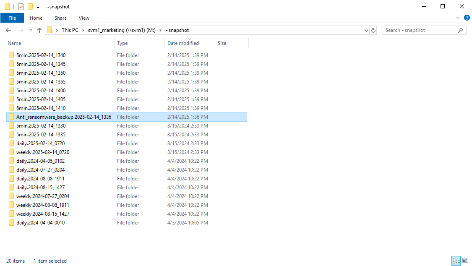Select folder 5min.2025-02-14_1405
This screenshot has height=266, width=472.
[x=41, y=99]
